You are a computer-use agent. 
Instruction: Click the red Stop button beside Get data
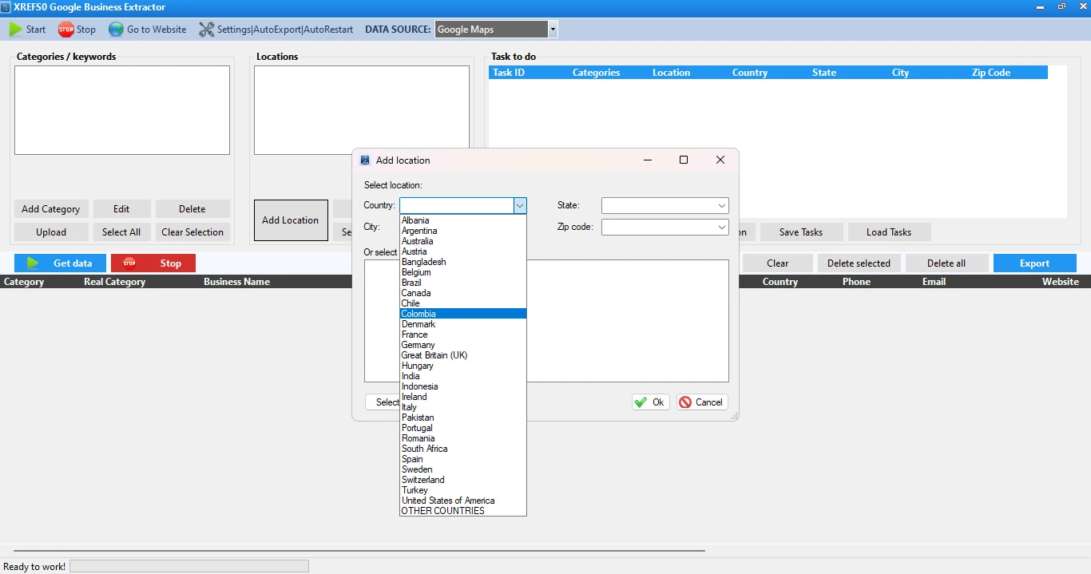coord(153,263)
